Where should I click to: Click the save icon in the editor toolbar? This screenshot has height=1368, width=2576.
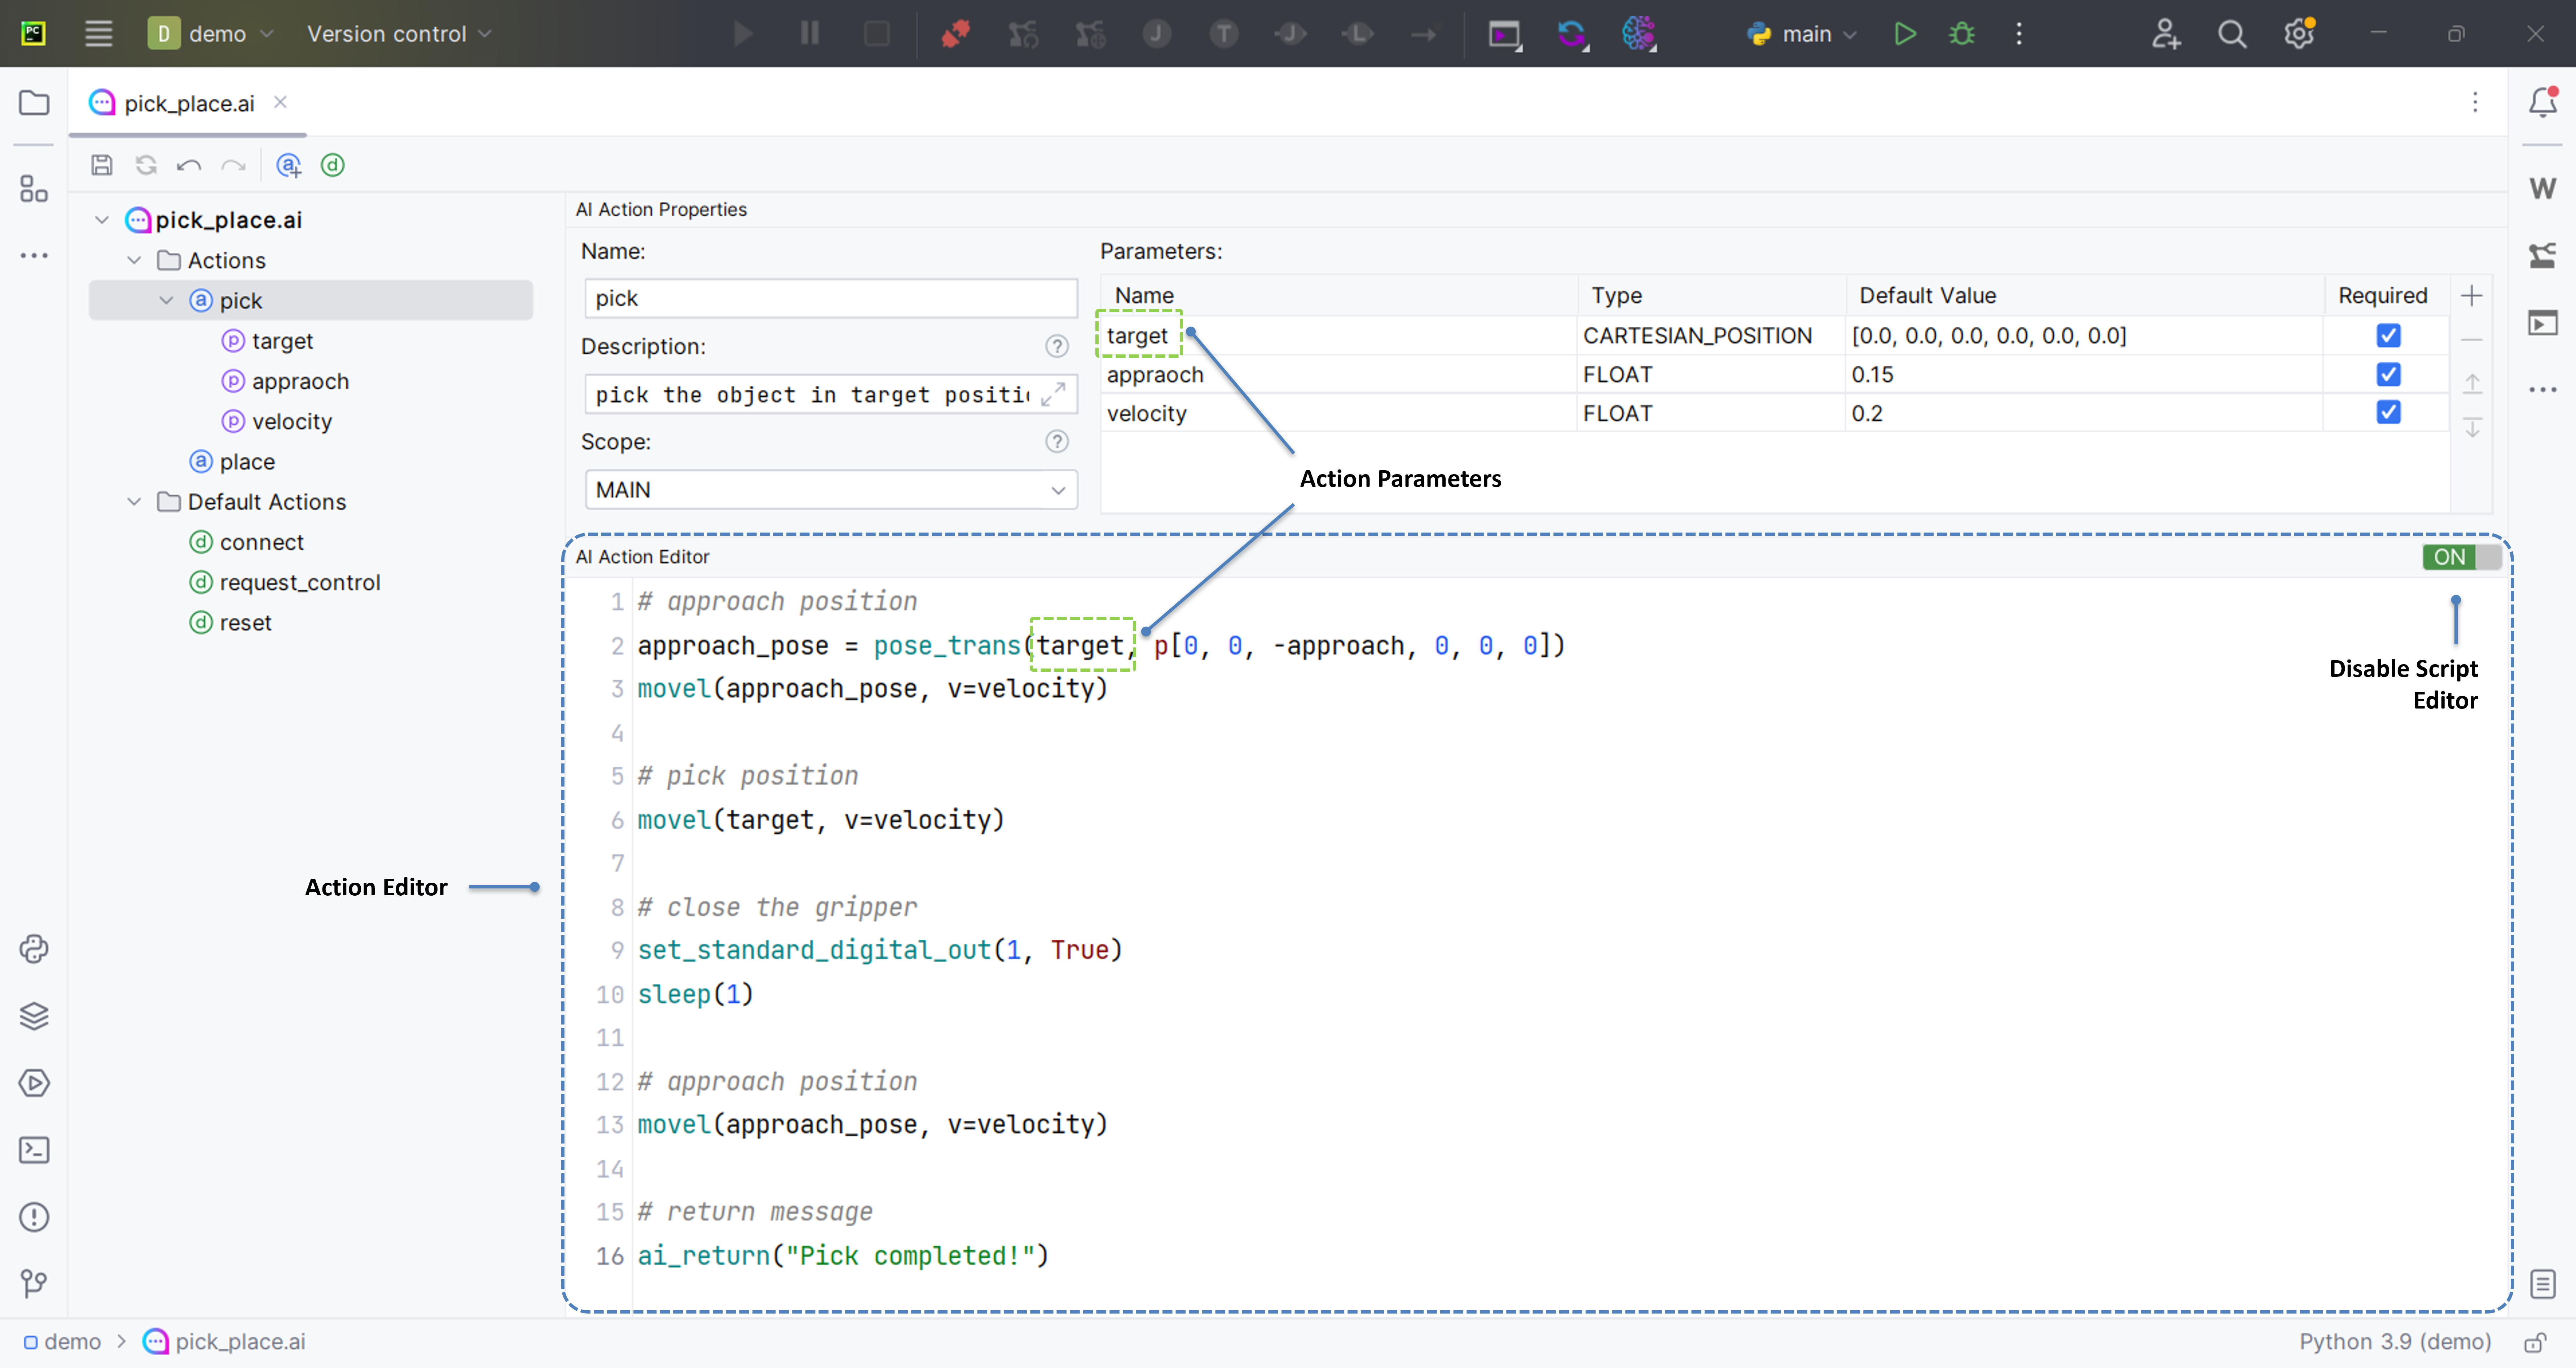pos(102,165)
